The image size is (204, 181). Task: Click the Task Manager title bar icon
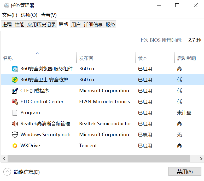[6, 5]
